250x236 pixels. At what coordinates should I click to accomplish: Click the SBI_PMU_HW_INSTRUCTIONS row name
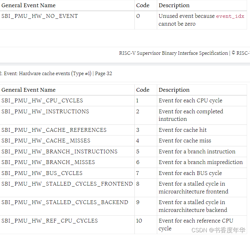(45, 112)
